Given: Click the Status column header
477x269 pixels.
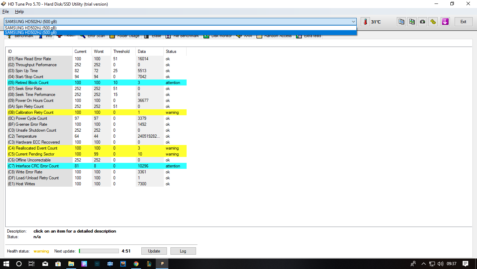Looking at the screenshot, I should tap(175, 51).
